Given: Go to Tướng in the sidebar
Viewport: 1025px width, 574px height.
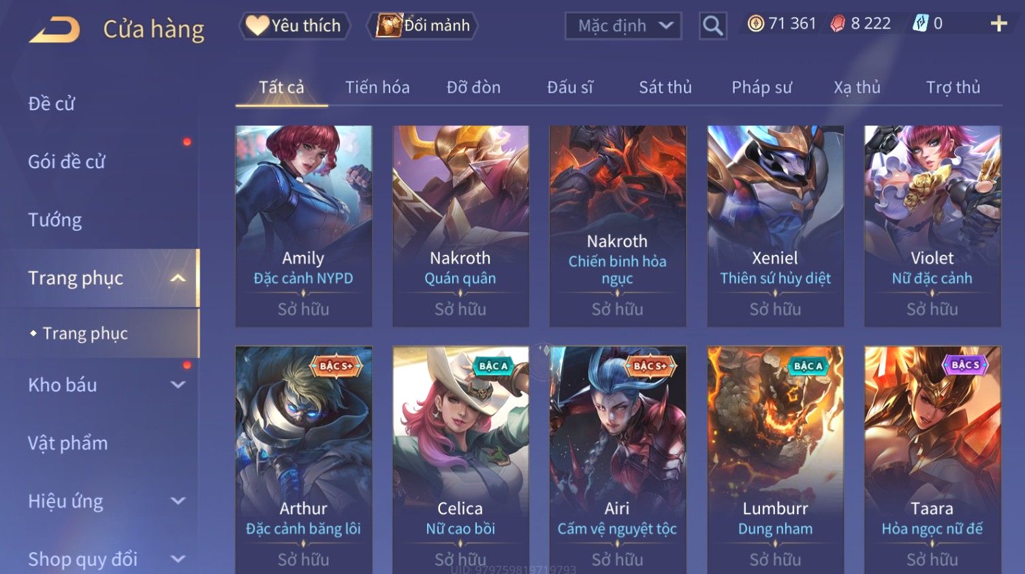Looking at the screenshot, I should pos(55,220).
